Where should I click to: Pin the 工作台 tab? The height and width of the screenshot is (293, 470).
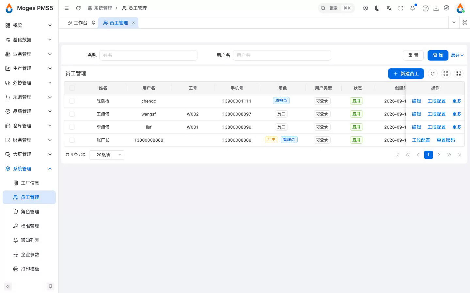93,23
